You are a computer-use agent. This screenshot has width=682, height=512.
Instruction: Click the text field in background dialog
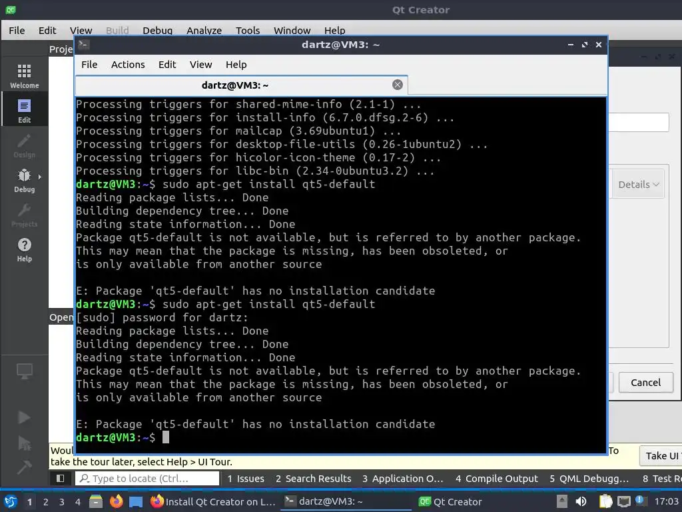639,123
